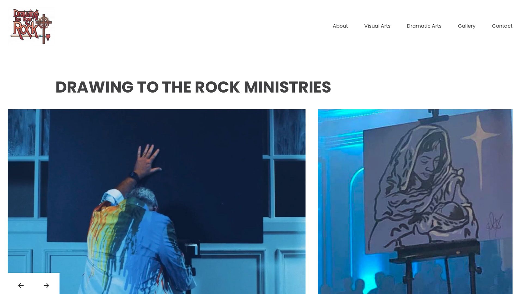Screen dimensions: 523x294
Task: Open the Gallery page
Action: (x=467, y=26)
